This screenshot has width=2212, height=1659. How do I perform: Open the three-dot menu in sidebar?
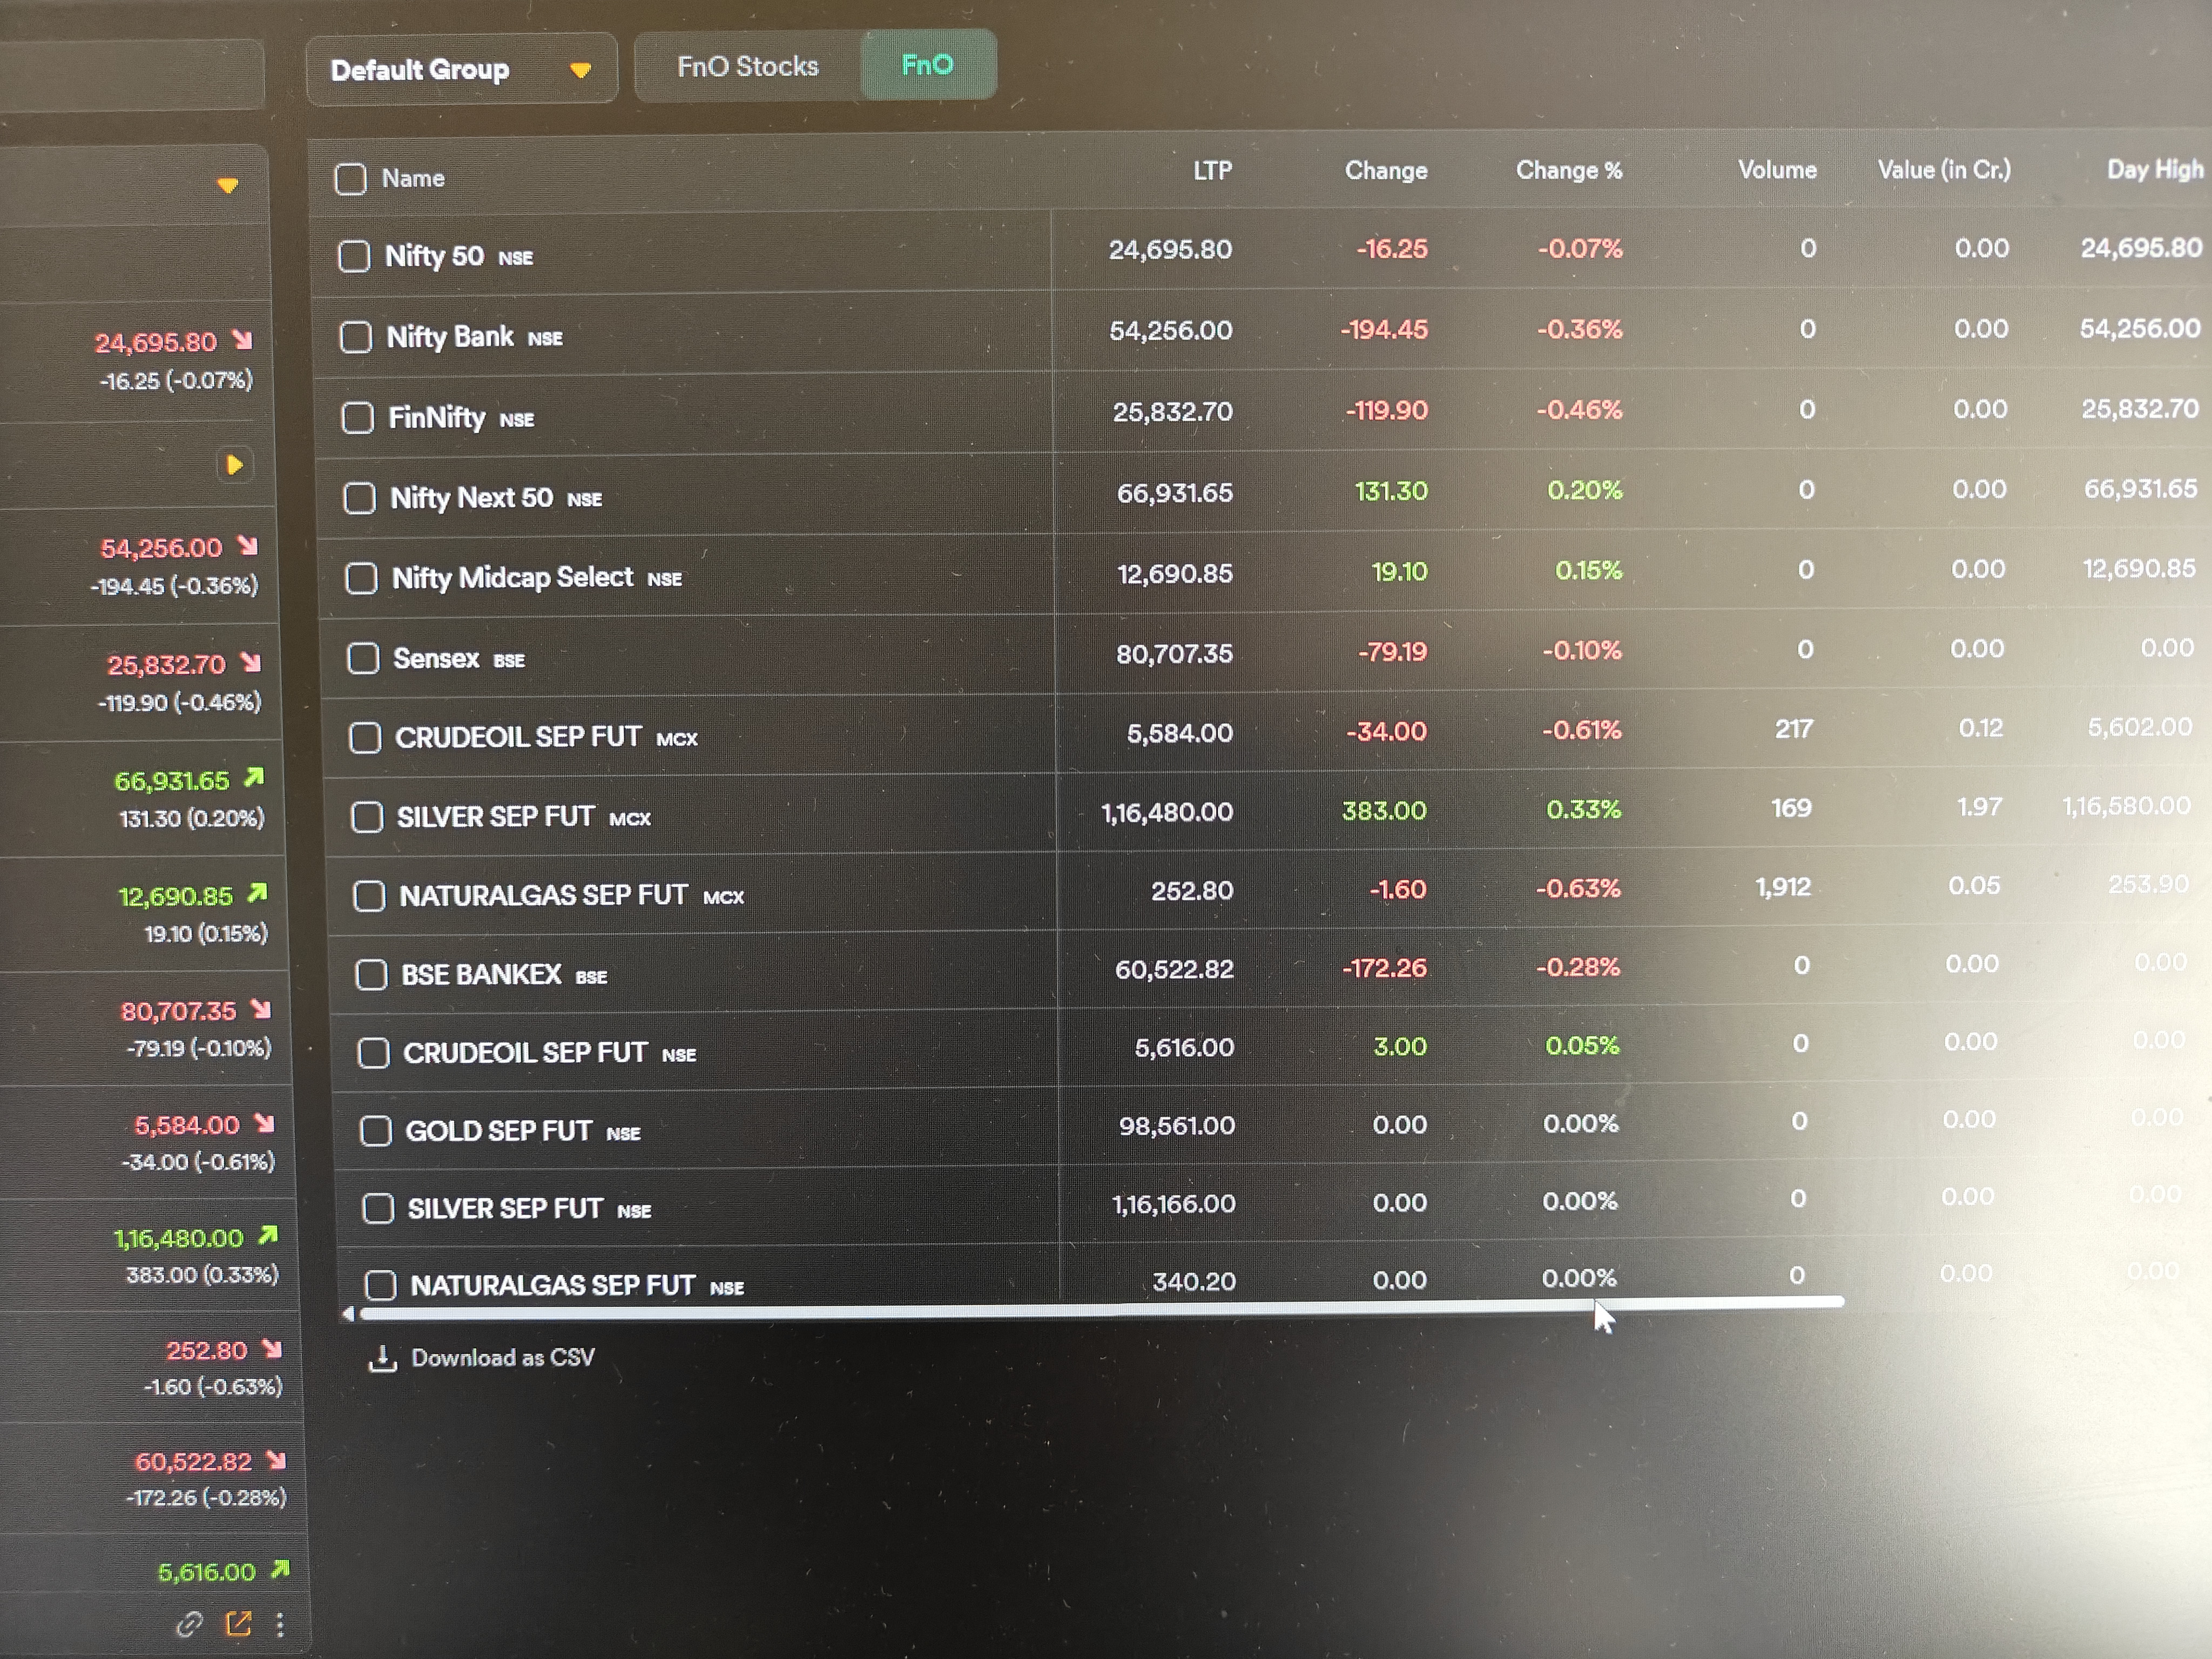click(x=280, y=1624)
